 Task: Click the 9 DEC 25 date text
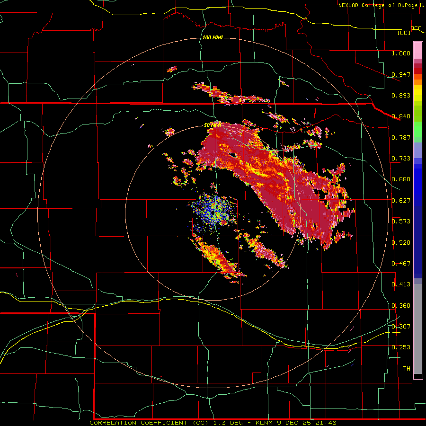click(x=294, y=423)
